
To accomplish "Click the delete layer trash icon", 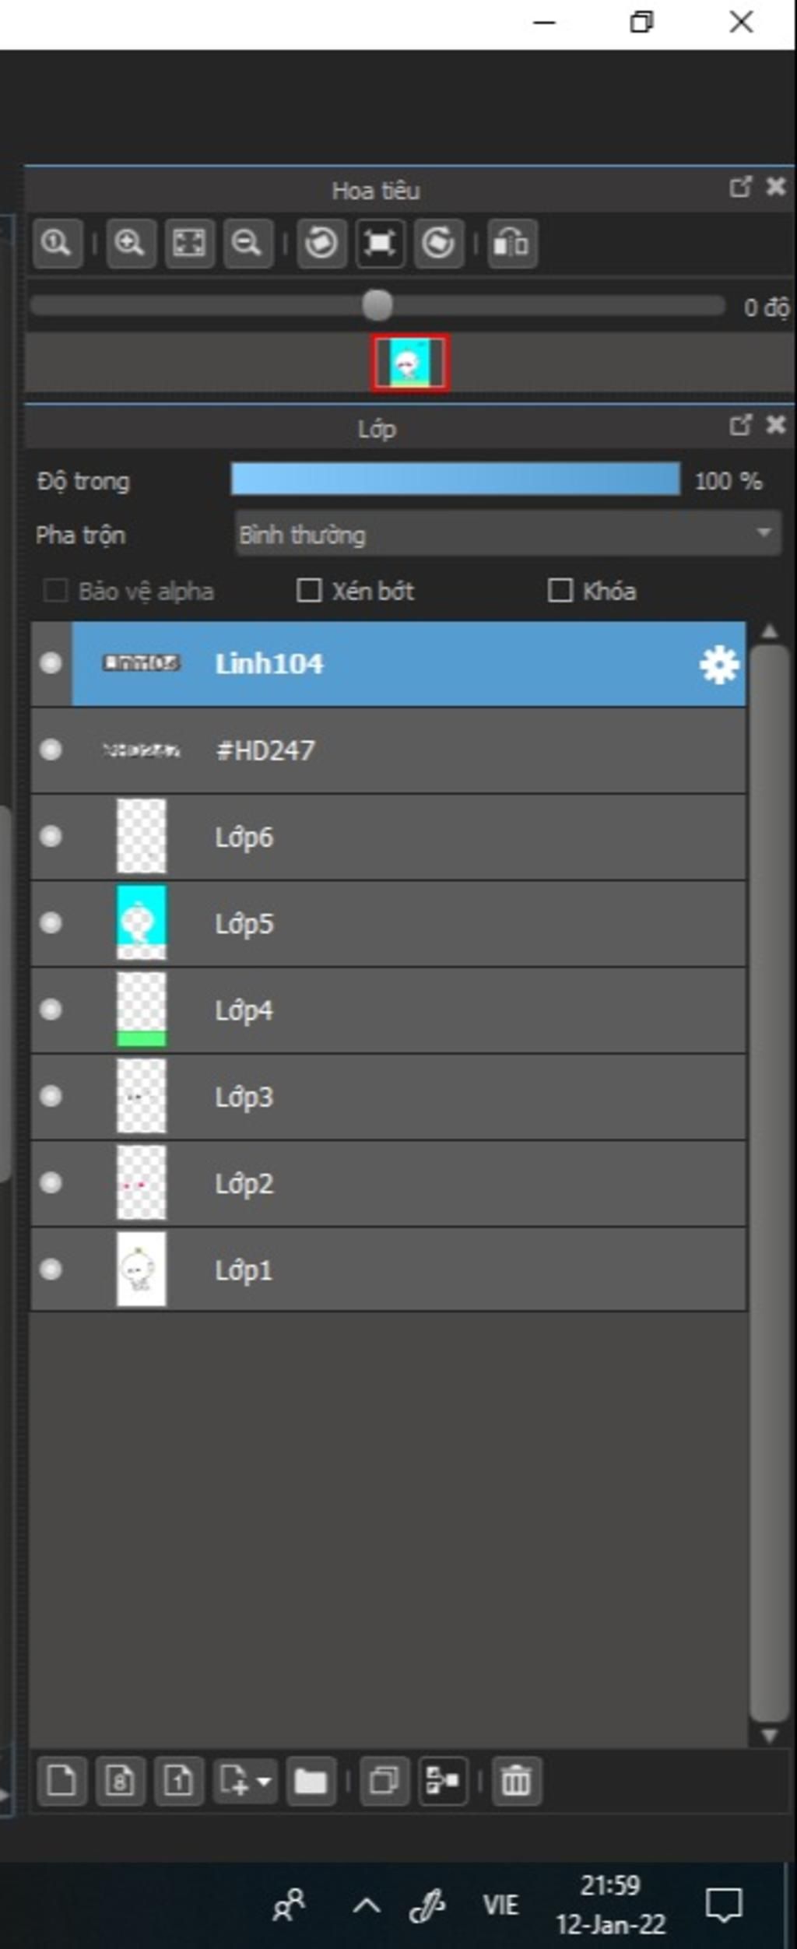I will click(x=516, y=1780).
